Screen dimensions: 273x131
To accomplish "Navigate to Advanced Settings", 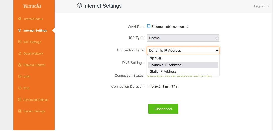I will click(36, 100).
